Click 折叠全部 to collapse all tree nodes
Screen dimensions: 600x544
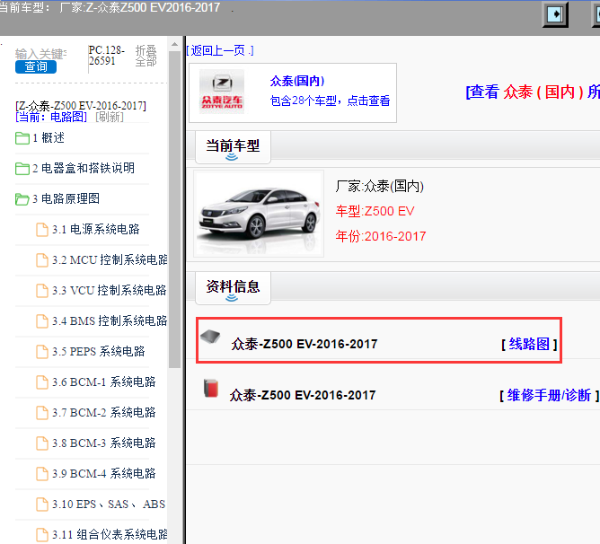pos(146,56)
